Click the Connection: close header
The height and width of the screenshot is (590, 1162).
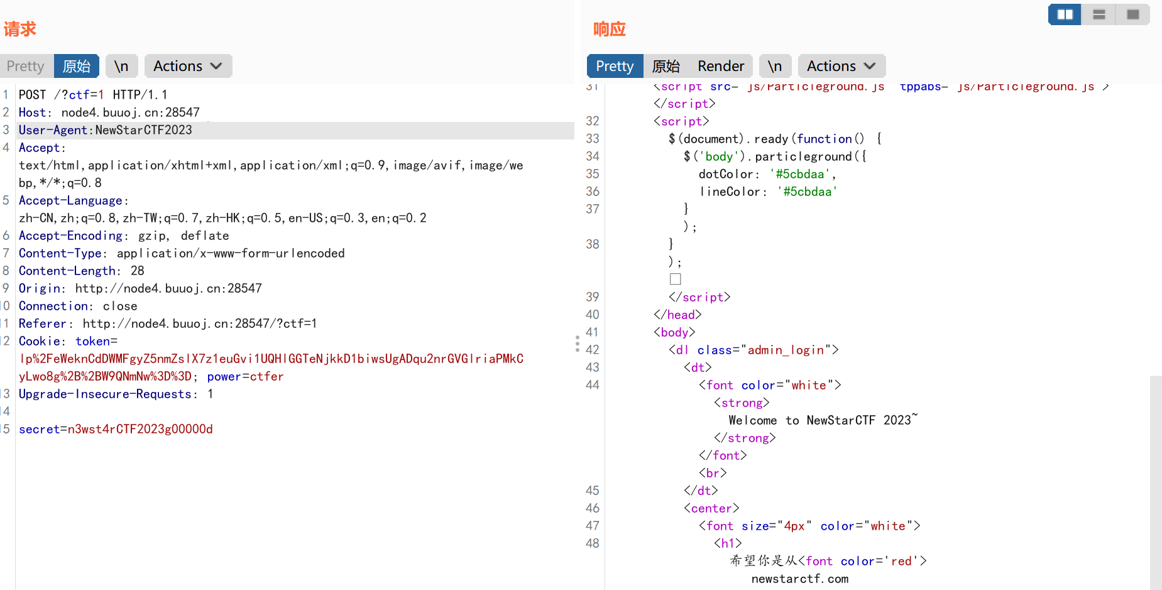[78, 306]
